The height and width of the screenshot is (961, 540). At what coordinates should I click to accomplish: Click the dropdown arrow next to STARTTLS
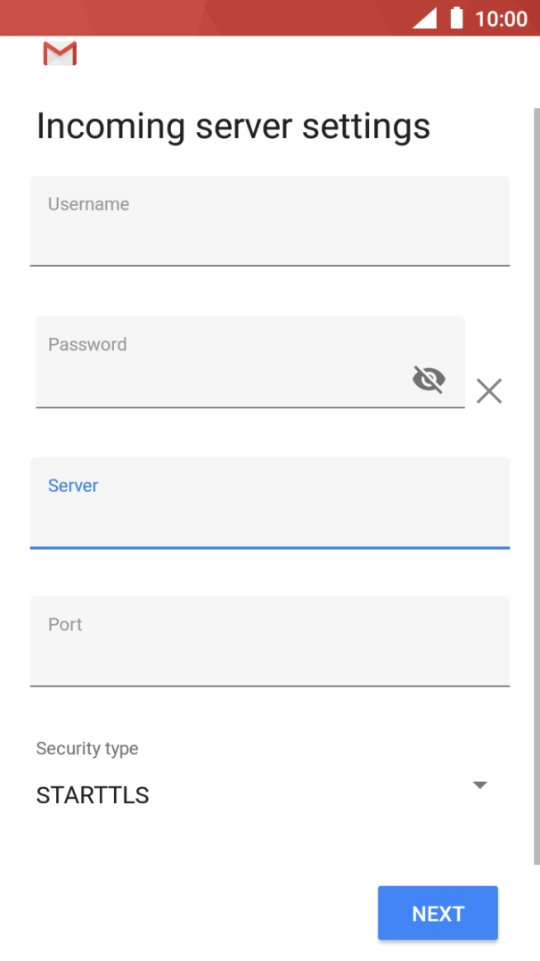click(x=479, y=784)
